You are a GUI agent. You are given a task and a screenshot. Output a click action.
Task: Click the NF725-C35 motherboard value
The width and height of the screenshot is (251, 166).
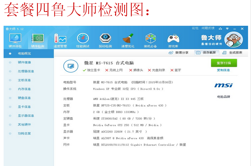pos(130,105)
